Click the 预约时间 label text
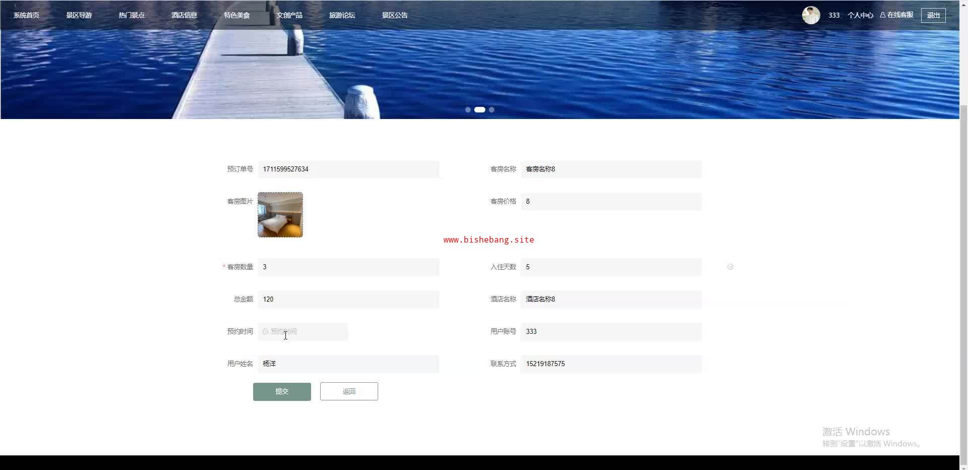 coord(240,331)
